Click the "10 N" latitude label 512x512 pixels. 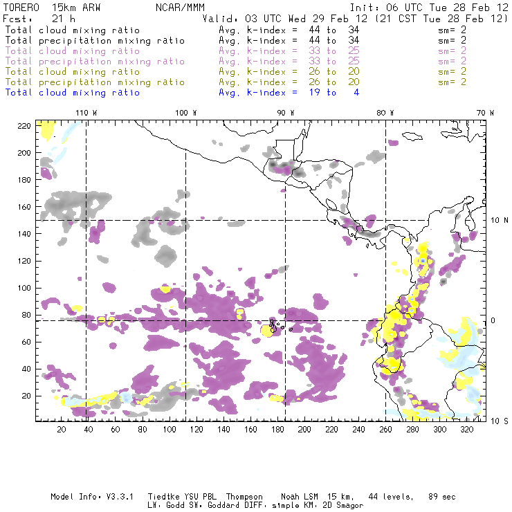pyautogui.click(x=500, y=221)
